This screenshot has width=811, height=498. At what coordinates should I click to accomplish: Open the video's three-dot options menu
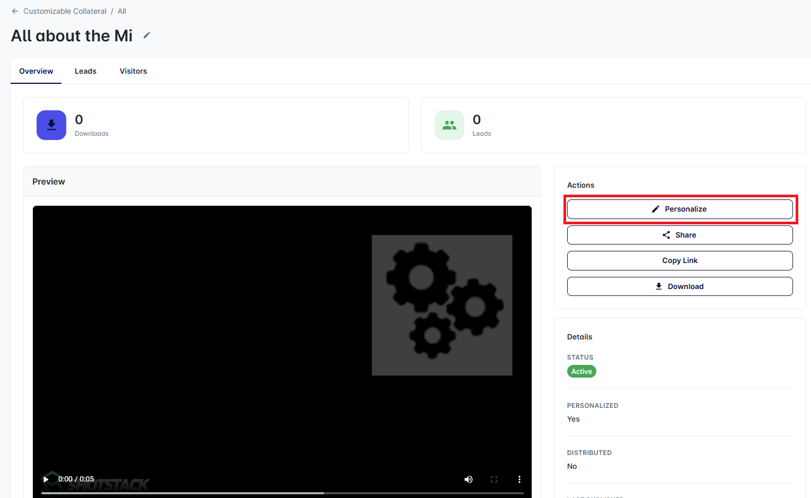coord(519,479)
